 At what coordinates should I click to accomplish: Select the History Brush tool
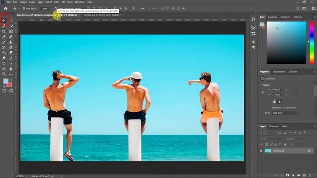tap(4, 47)
